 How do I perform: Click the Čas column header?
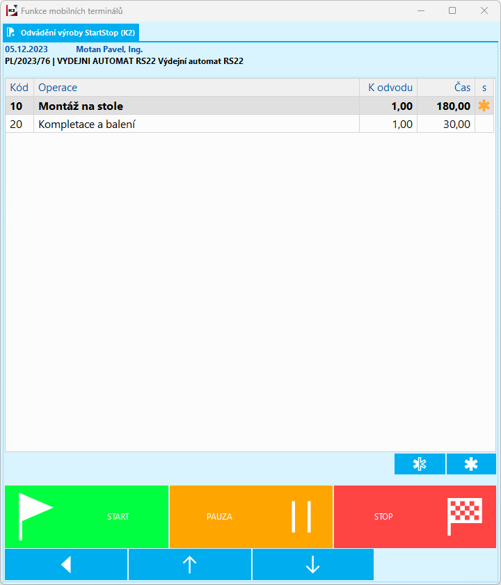click(446, 88)
